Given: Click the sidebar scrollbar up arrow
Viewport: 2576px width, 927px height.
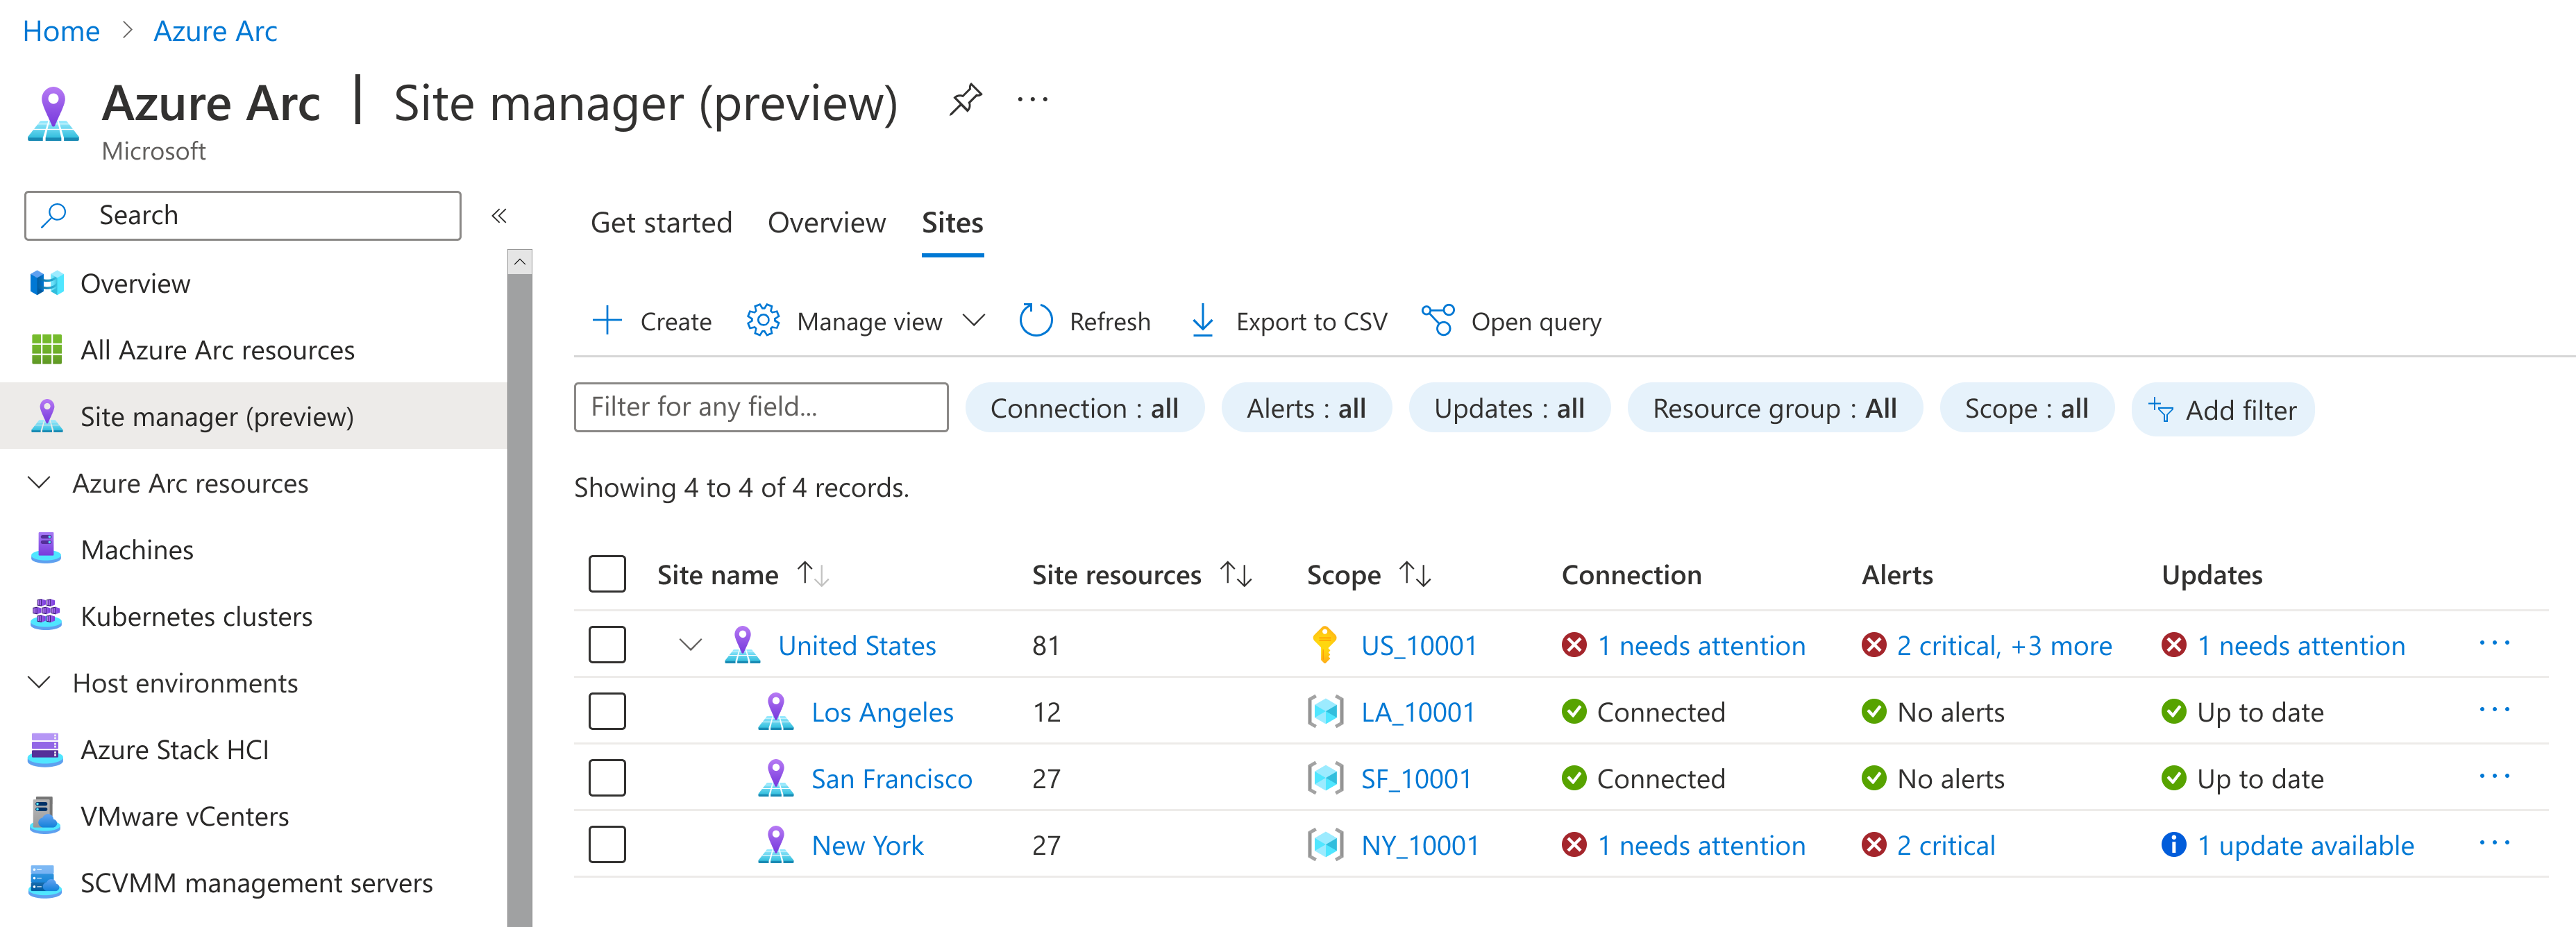Looking at the screenshot, I should click(519, 262).
